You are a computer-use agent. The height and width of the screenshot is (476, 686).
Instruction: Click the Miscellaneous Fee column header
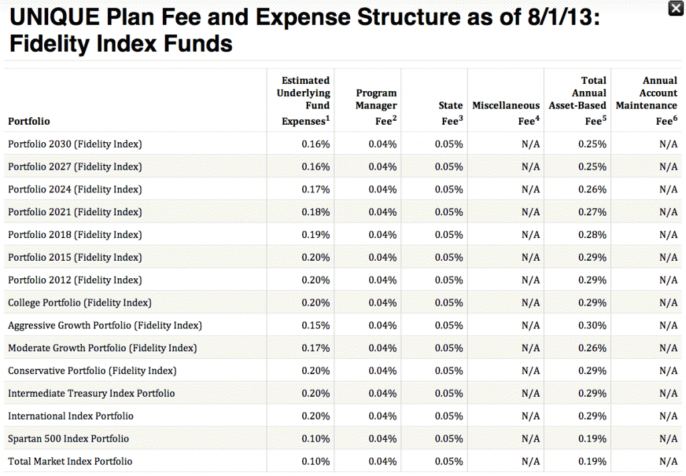tap(506, 113)
